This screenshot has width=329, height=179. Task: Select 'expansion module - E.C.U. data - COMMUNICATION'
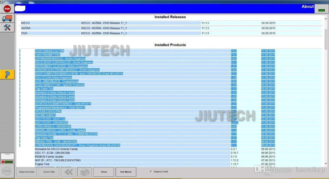point(170,134)
